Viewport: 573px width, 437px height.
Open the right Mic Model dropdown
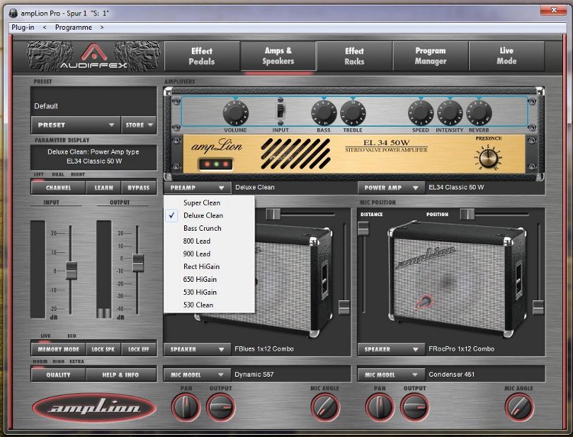coord(391,375)
